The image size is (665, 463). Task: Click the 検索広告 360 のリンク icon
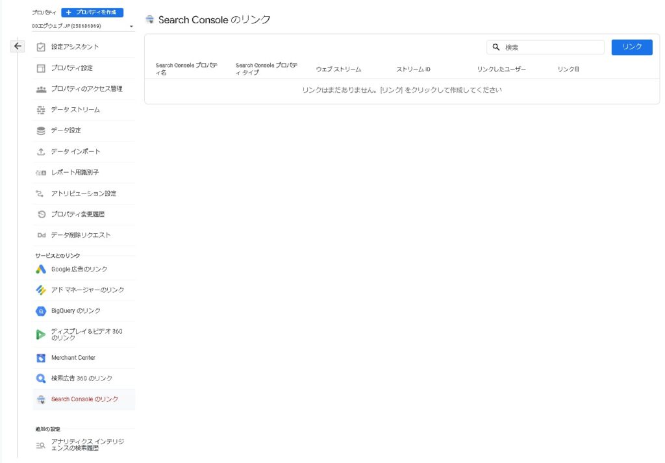pos(41,379)
